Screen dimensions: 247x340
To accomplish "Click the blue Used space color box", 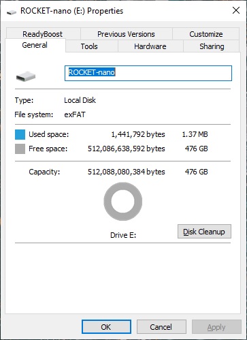I will (x=20, y=134).
